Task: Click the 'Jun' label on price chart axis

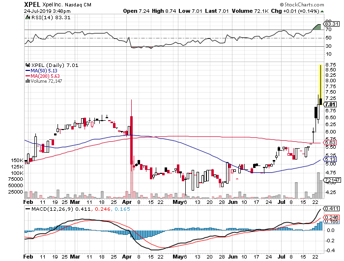Action: (232, 202)
